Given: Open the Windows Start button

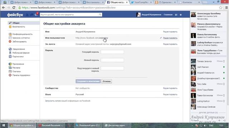Looking at the screenshot, I should click(4, 126).
